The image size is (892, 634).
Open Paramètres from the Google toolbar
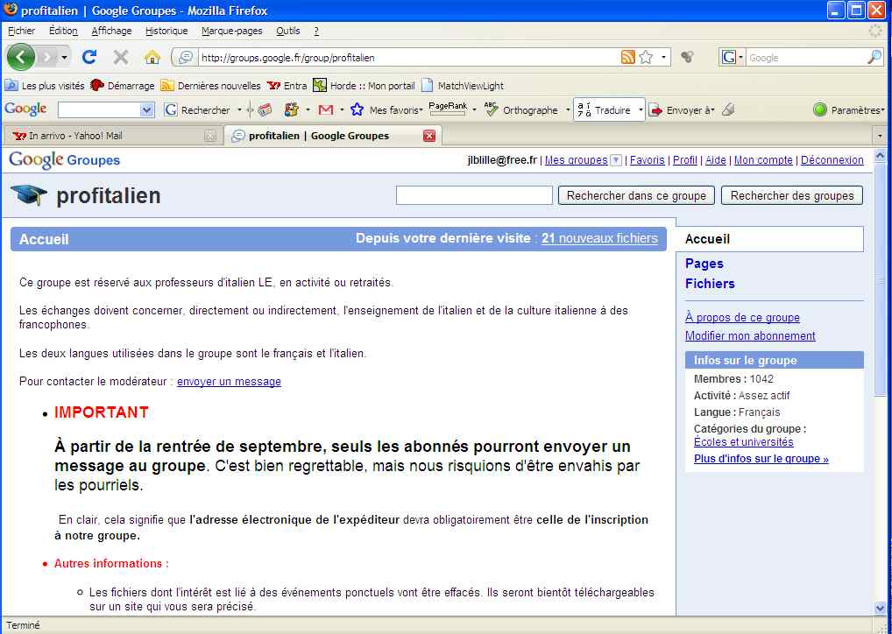tap(849, 109)
